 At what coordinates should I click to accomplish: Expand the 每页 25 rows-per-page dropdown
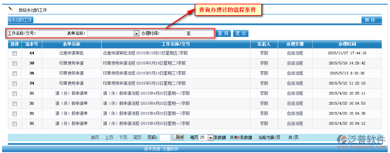[211, 138]
